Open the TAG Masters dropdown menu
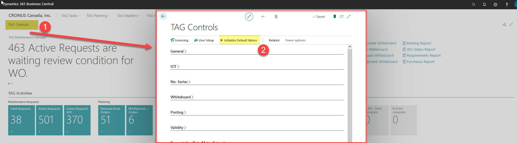This screenshot has width=517, height=143. (x=129, y=16)
